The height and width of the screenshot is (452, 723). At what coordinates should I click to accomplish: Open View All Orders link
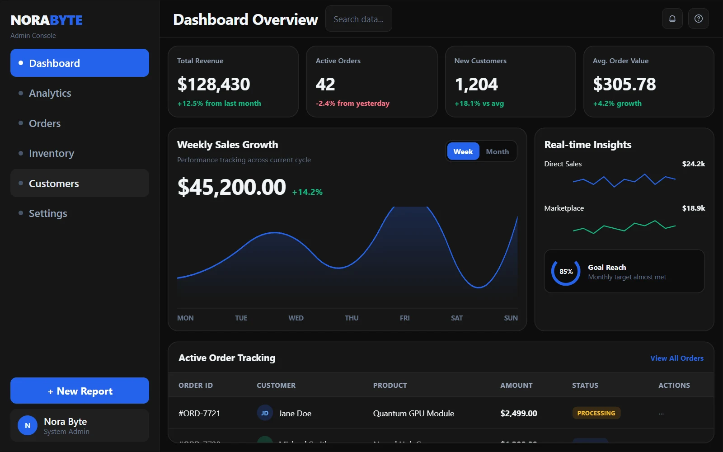(x=676, y=358)
